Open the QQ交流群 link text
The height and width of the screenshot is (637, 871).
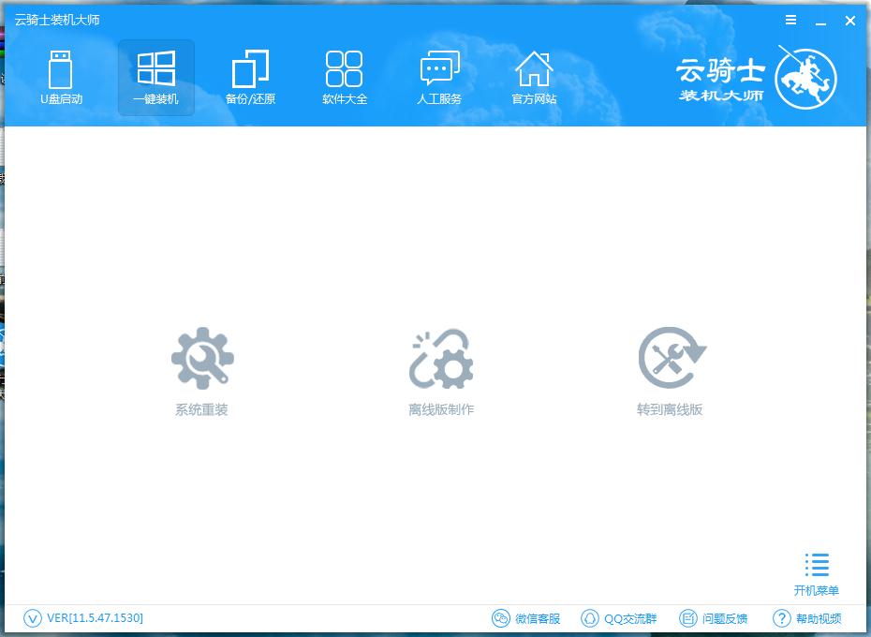pos(630,618)
